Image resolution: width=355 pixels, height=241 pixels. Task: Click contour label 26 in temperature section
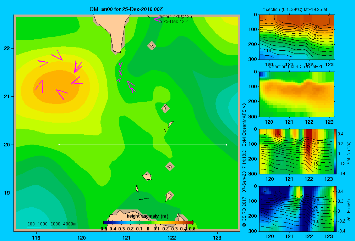click(x=317, y=28)
